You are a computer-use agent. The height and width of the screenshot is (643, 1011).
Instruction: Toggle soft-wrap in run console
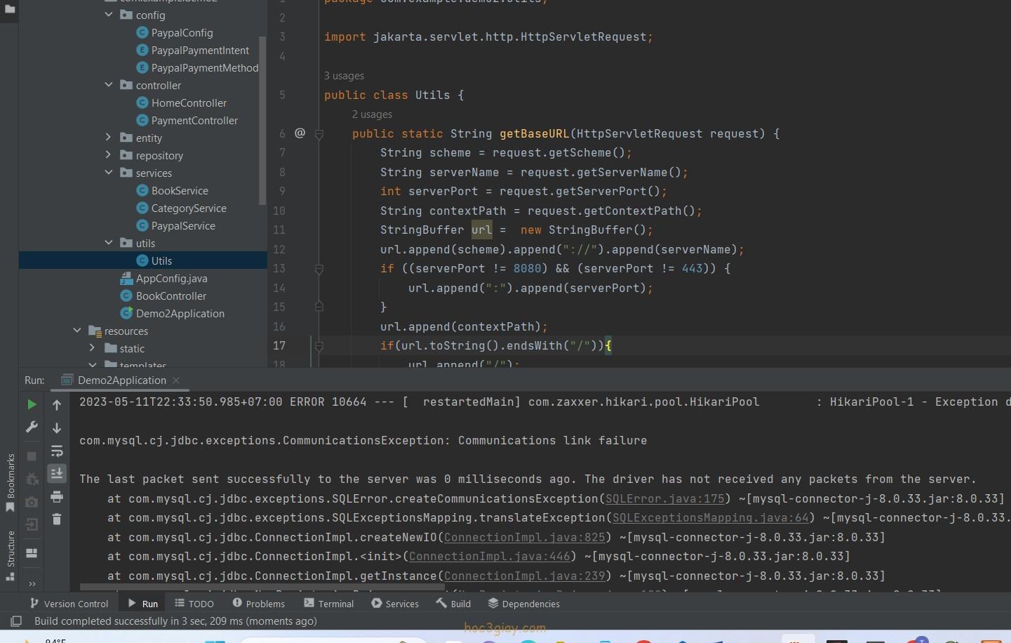click(x=57, y=451)
